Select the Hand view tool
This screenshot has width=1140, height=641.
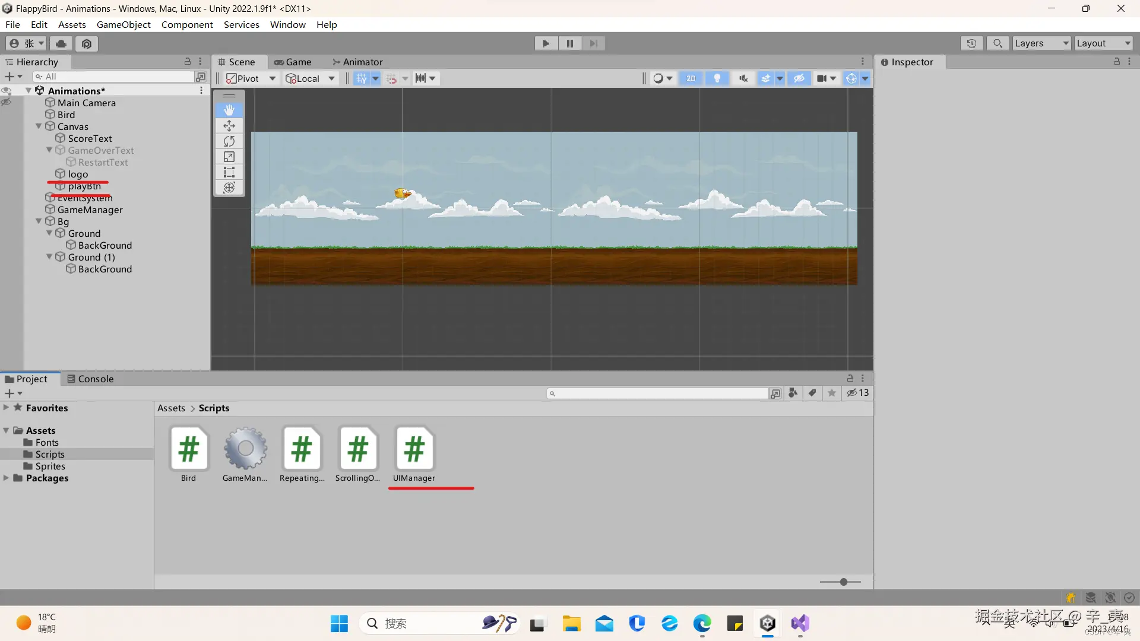tap(229, 110)
